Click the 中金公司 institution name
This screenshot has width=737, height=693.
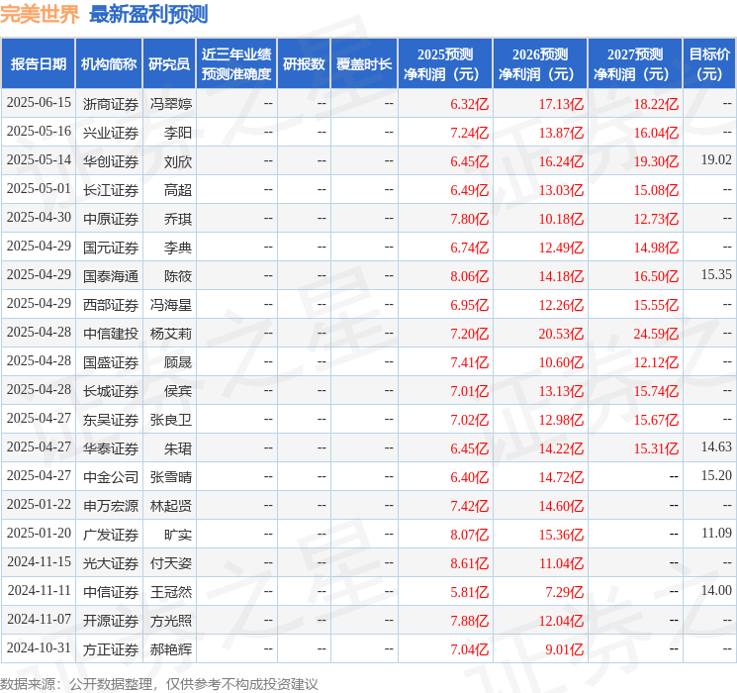tap(110, 476)
